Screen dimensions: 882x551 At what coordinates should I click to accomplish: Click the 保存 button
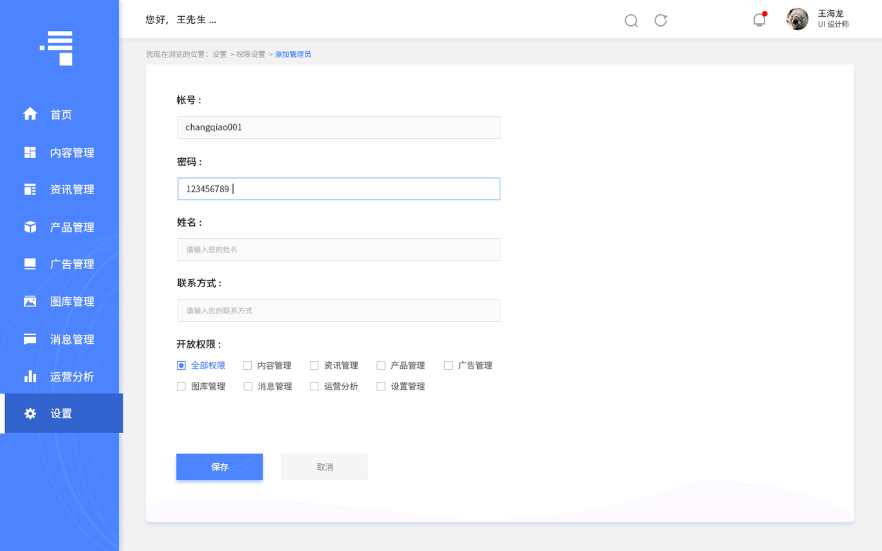(x=220, y=466)
